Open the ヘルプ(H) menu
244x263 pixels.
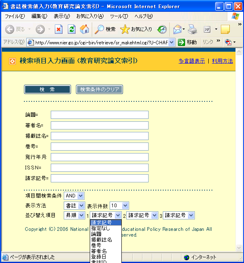[143, 16]
